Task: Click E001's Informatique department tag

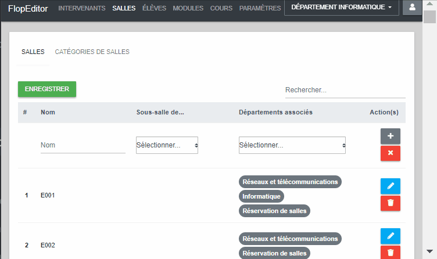Action: point(262,196)
